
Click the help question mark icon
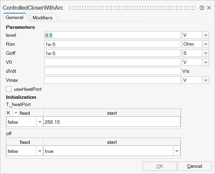(202, 8)
